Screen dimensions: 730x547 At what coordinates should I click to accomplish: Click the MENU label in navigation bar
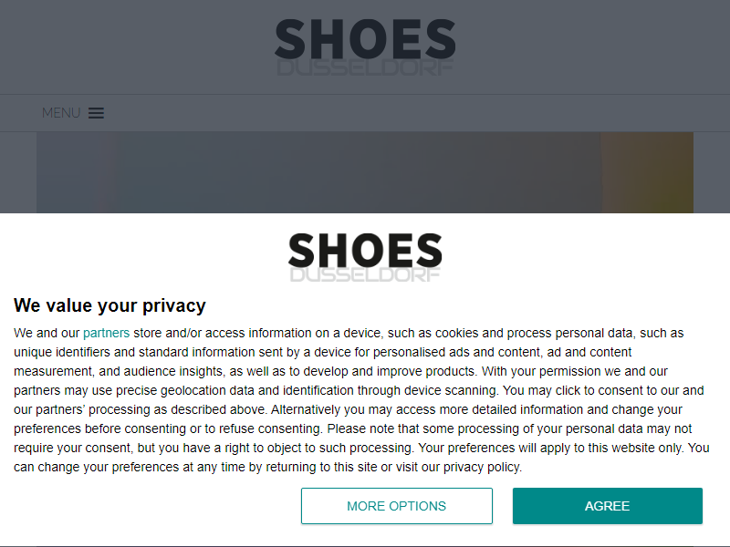[x=61, y=113]
